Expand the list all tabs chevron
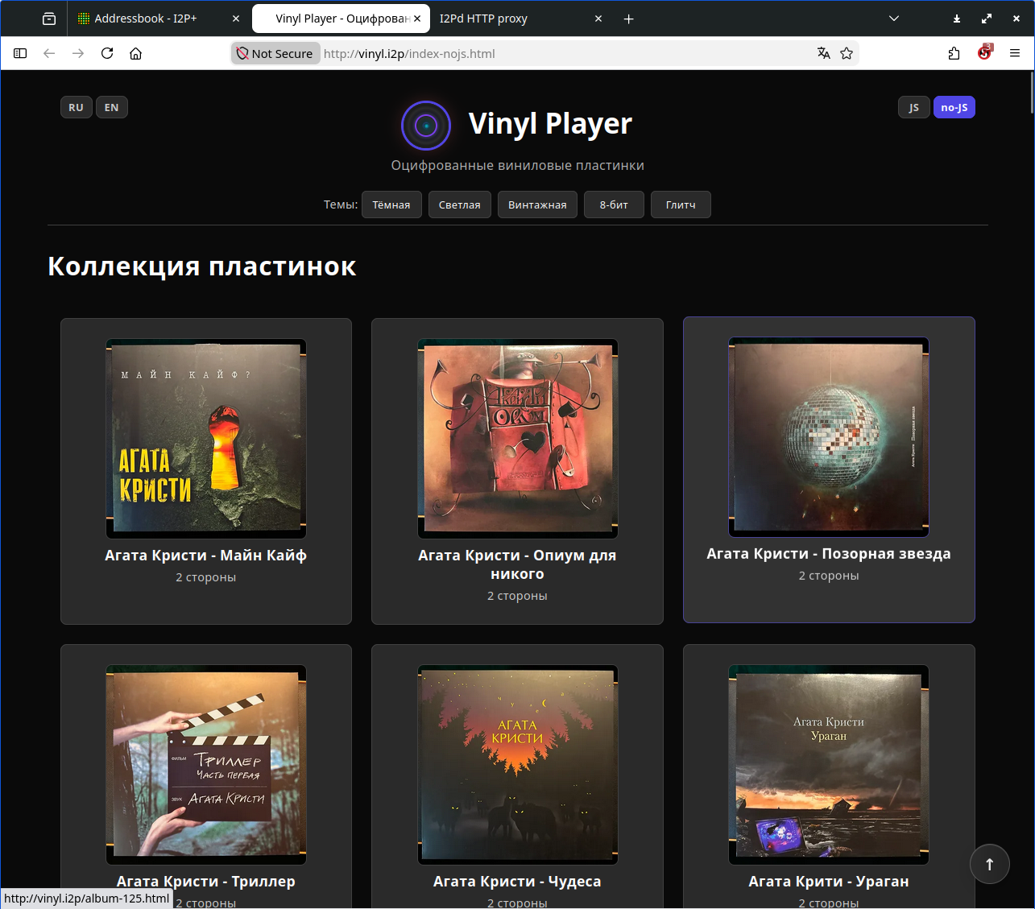 (x=893, y=19)
